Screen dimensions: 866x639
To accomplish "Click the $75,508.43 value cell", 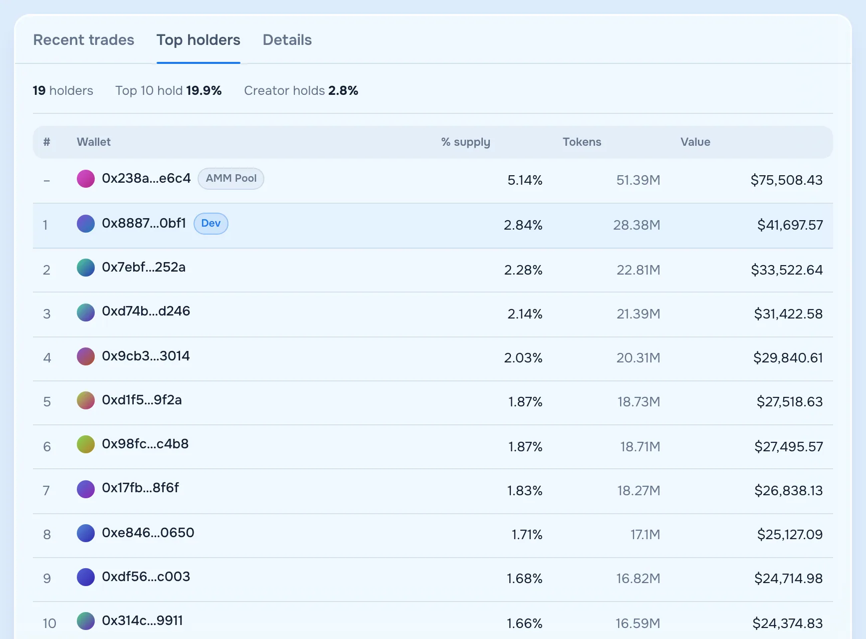I will (787, 180).
